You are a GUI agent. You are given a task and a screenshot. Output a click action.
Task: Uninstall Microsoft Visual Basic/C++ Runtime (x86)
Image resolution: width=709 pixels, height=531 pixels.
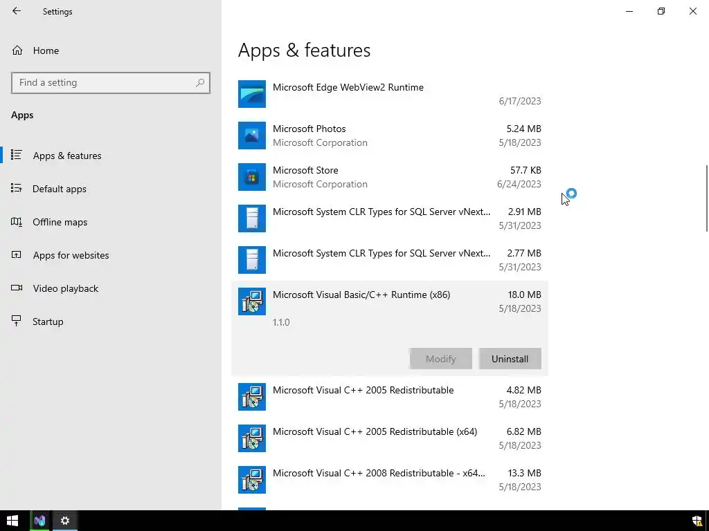coord(510,359)
